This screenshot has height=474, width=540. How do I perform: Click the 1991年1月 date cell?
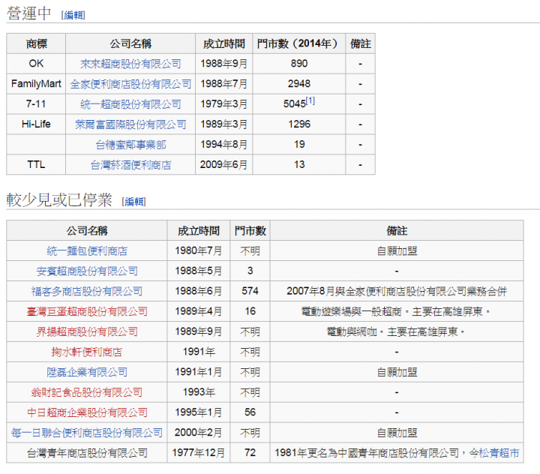[199, 372]
